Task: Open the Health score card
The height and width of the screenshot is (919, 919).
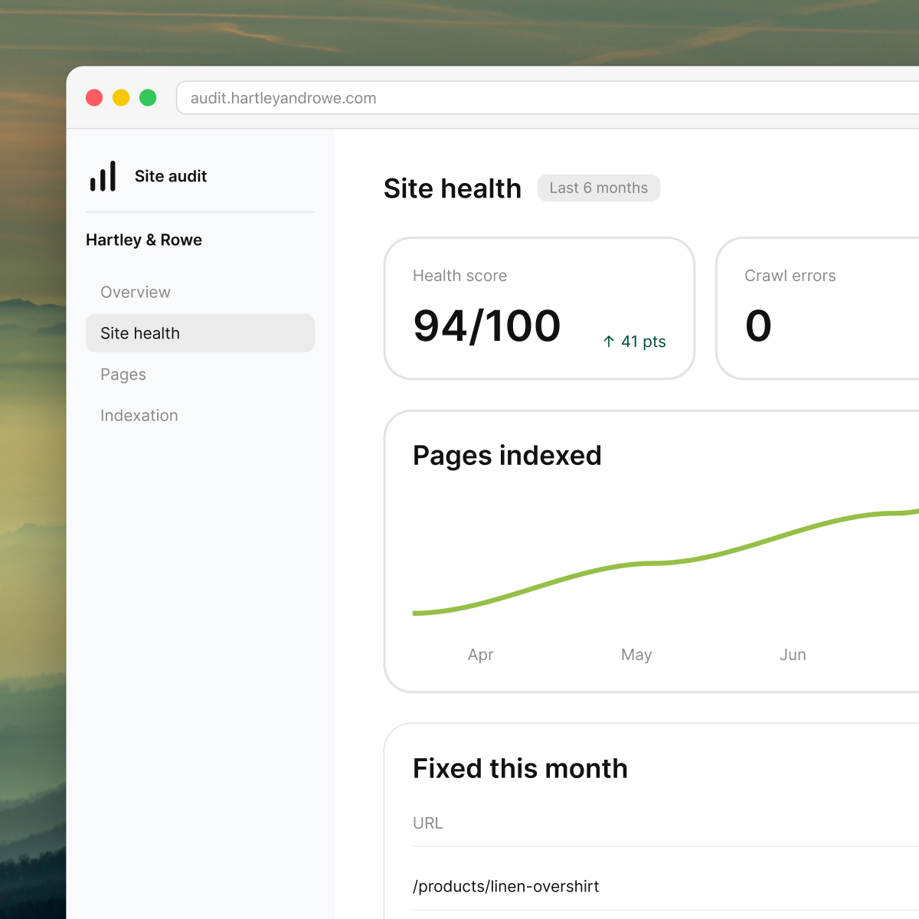Action: (x=539, y=308)
